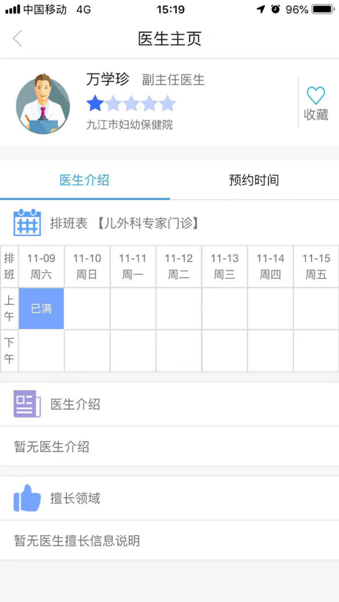Select the fifth star in rating
The width and height of the screenshot is (339, 602).
(167, 103)
